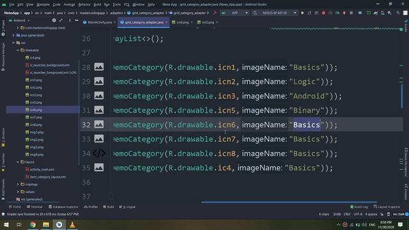This screenshot has height=230, width=409.
Task: Click the project panel target/locate icon
Action: click(54, 20)
